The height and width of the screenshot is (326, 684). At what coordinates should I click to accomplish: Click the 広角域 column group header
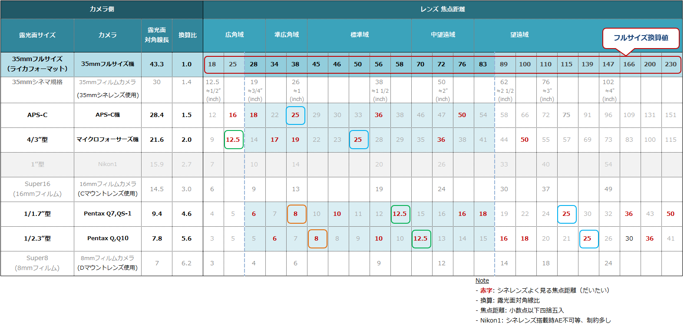(235, 35)
